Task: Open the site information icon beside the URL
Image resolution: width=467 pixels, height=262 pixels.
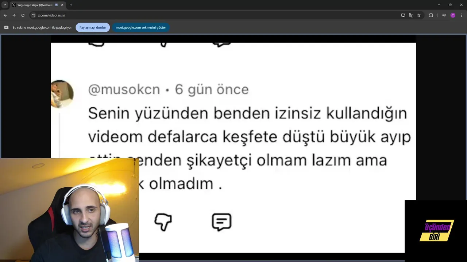Action: (x=33, y=15)
